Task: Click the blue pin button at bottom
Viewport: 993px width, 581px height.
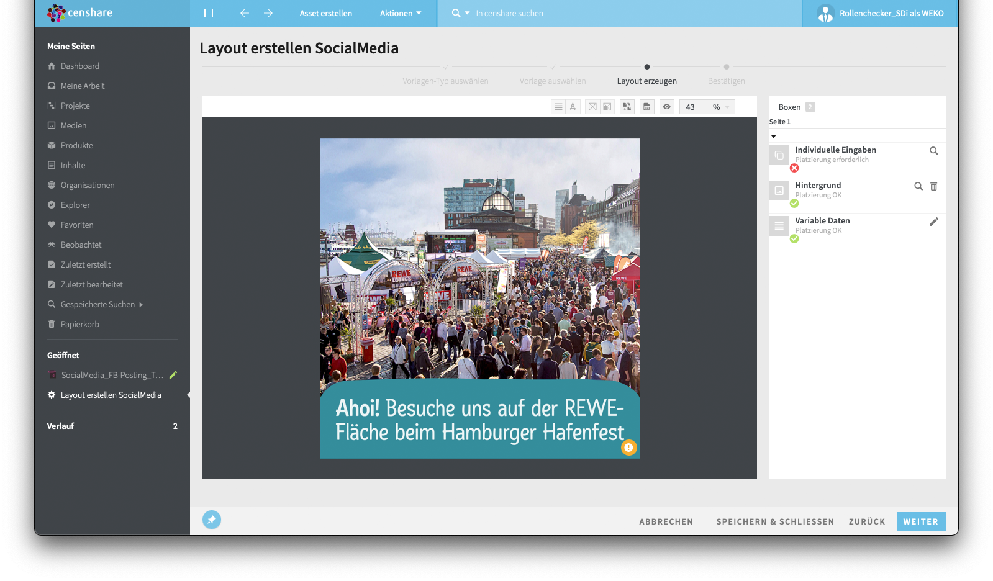Action: click(212, 520)
